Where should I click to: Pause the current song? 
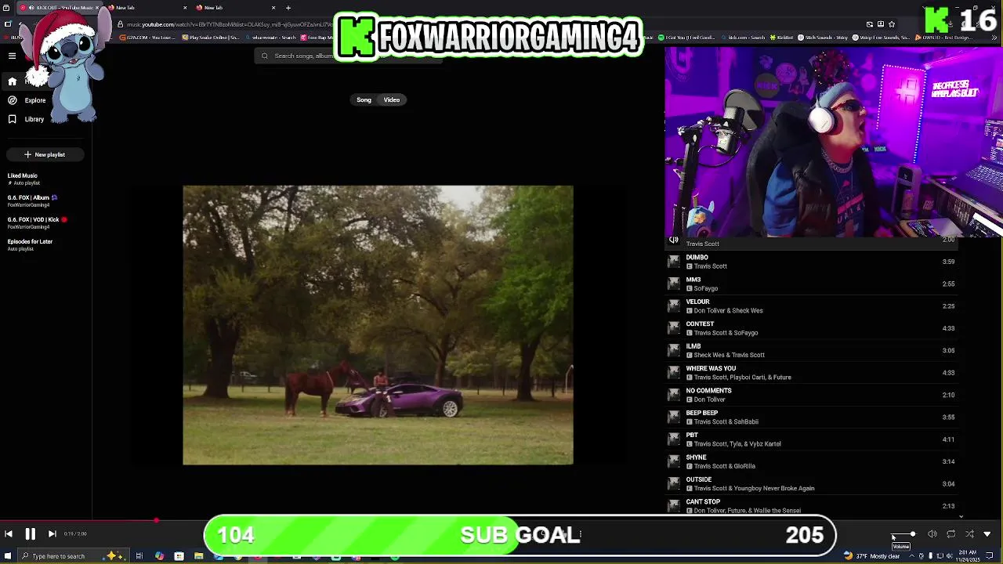point(30,534)
